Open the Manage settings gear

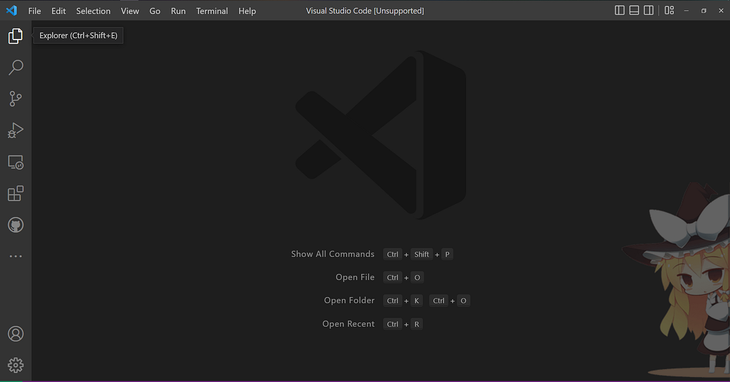[x=15, y=364]
